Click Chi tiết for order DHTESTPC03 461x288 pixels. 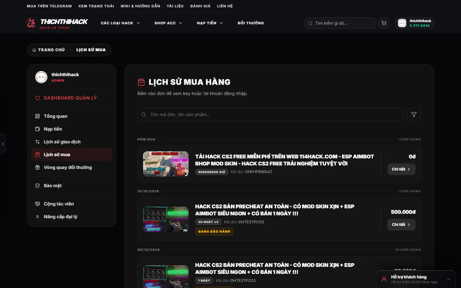pyautogui.click(x=401, y=224)
